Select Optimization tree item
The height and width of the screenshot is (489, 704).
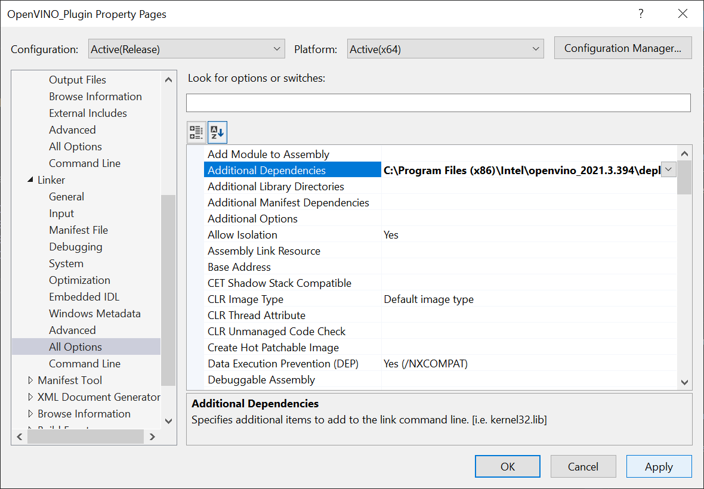(x=79, y=280)
